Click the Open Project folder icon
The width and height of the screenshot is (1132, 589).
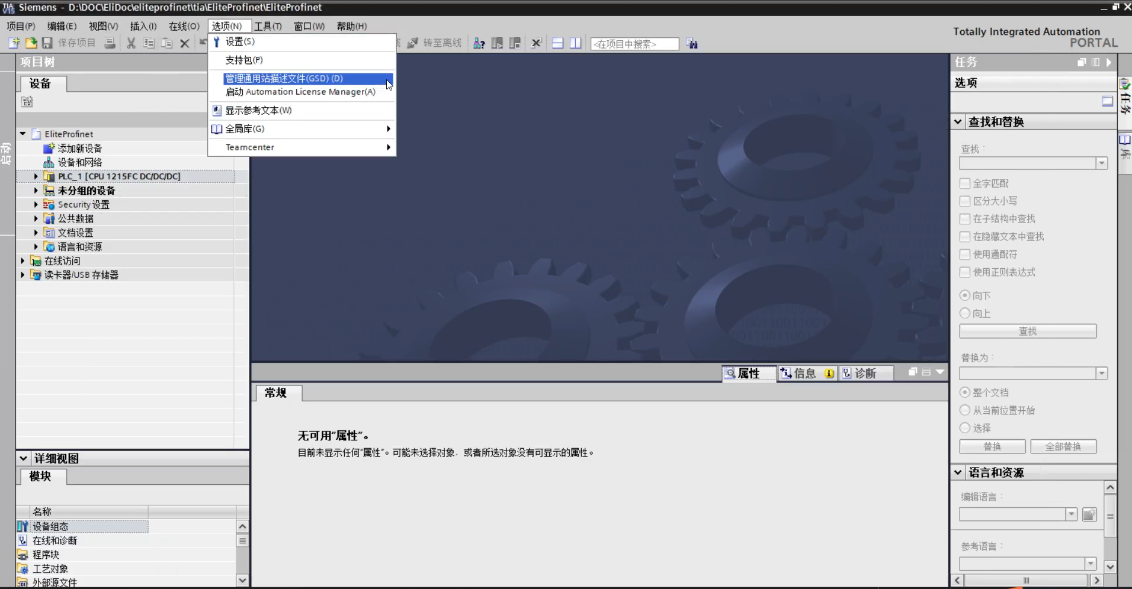[31, 43]
